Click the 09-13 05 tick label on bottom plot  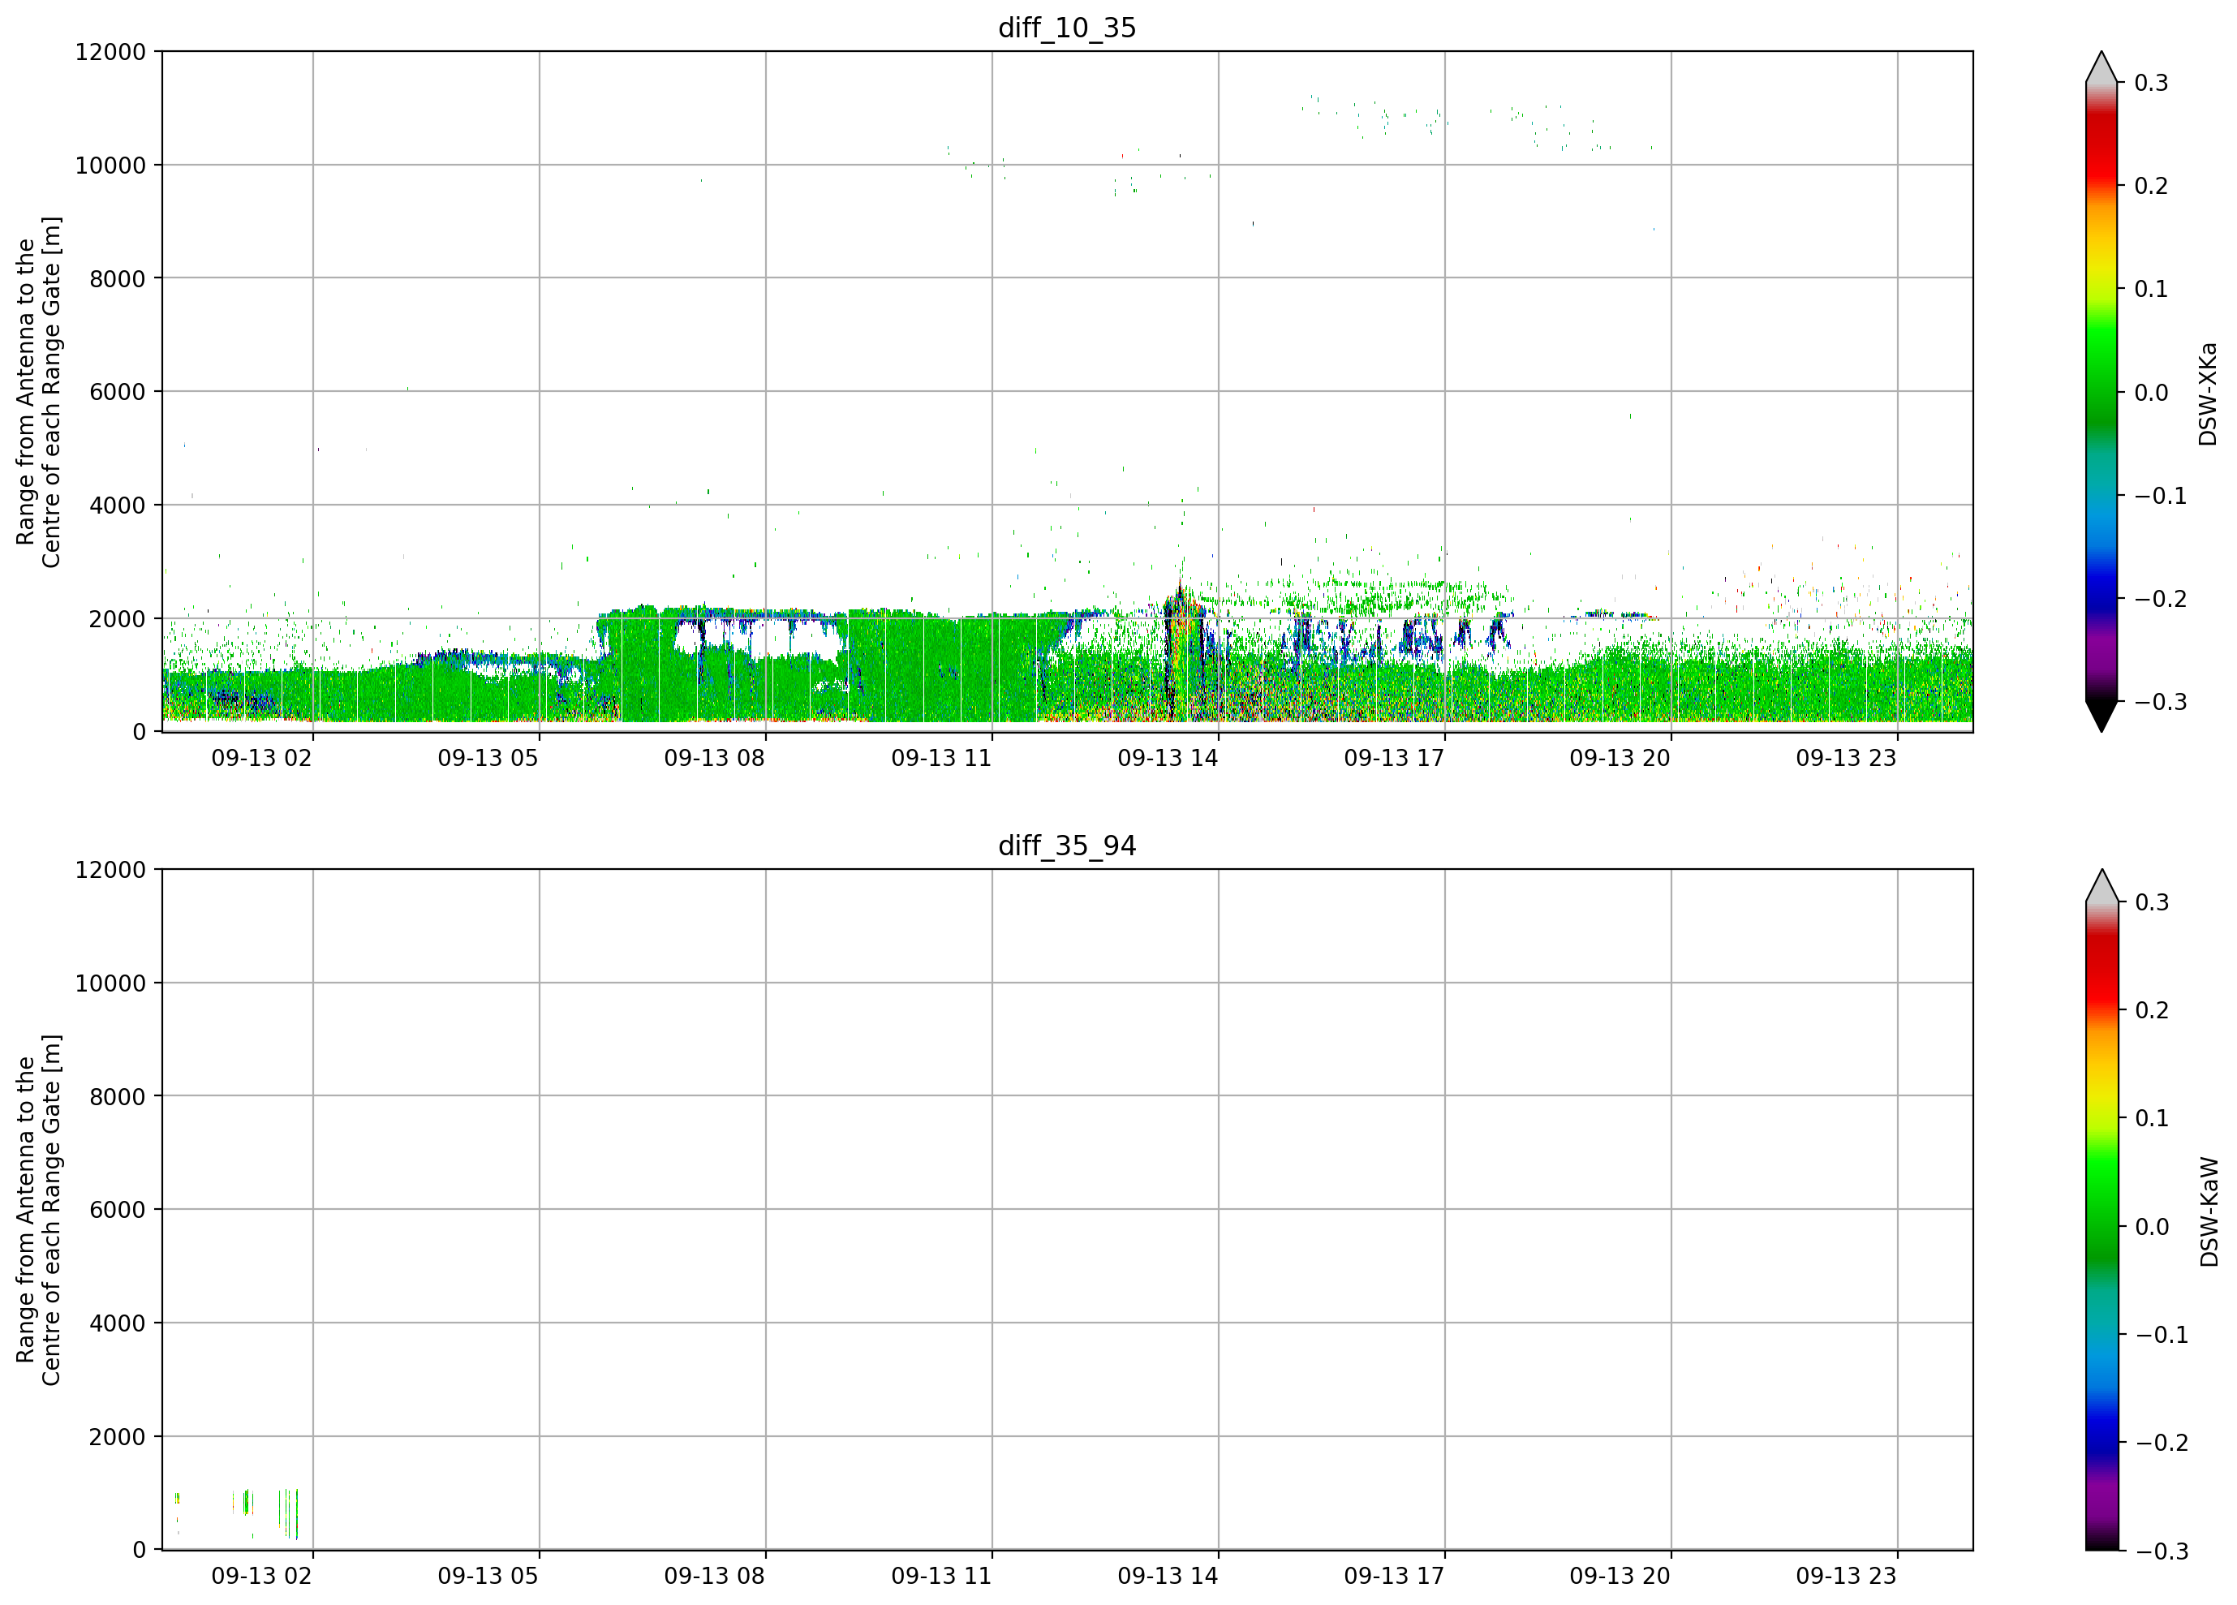488,1576
